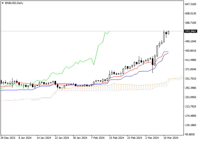
Task: Click the 15 Feb 2024 date label
Action: [117, 138]
